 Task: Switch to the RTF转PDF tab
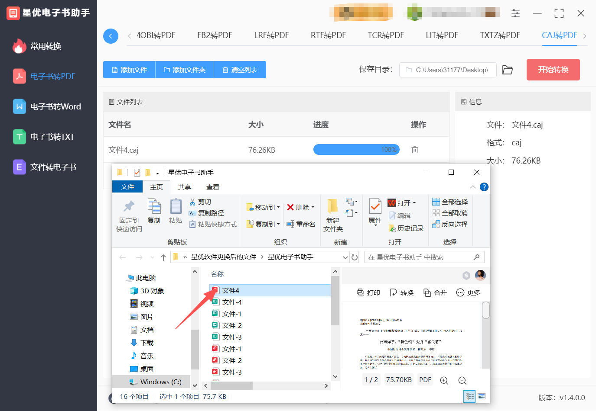pyautogui.click(x=328, y=35)
